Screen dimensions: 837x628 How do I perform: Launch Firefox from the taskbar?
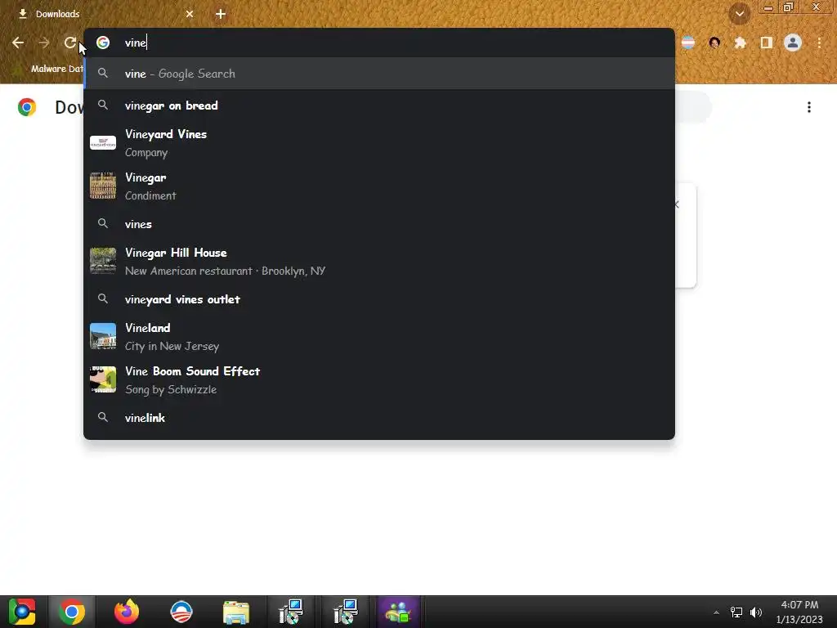coord(127,612)
